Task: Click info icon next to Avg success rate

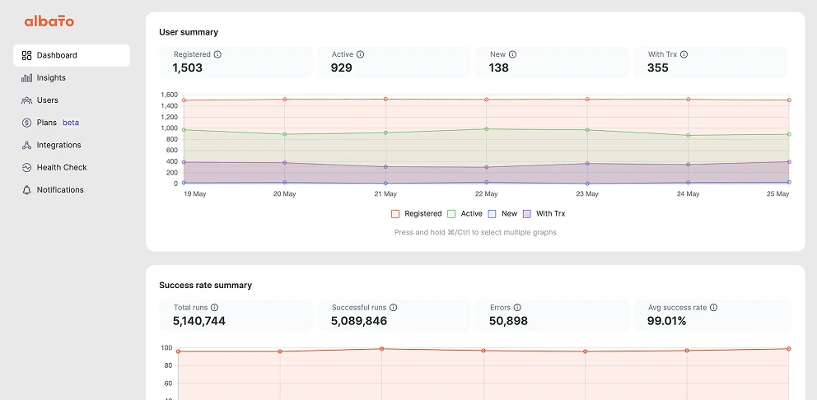Action: click(714, 307)
